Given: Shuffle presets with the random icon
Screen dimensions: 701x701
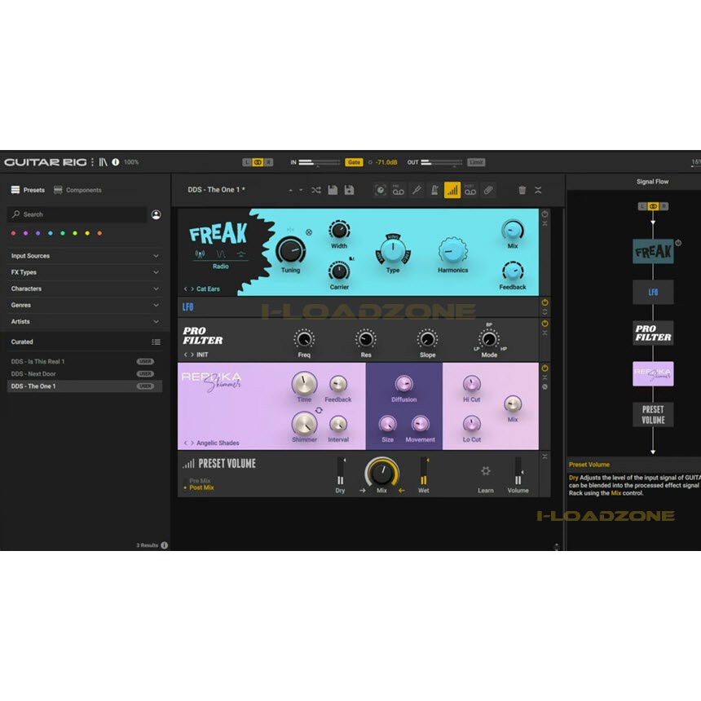Looking at the screenshot, I should pyautogui.click(x=316, y=191).
